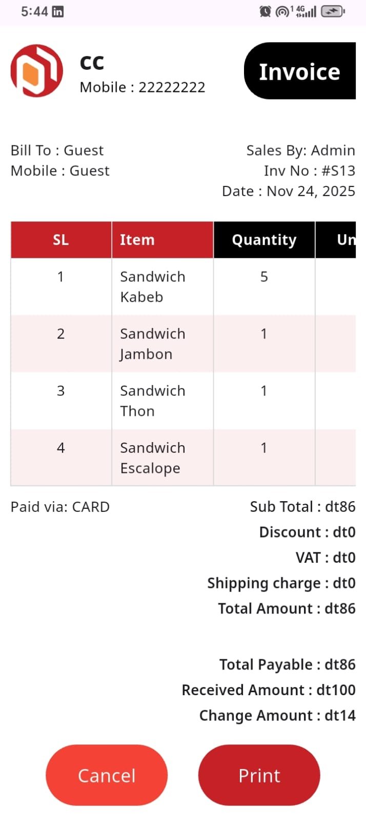Tap the battery charging icon
This screenshot has width=366, height=821.
tap(333, 11)
